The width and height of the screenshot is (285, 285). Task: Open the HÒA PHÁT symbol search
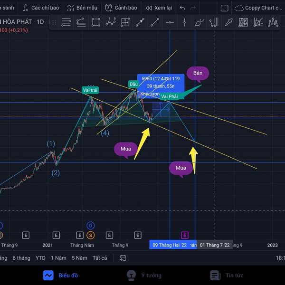point(16,22)
